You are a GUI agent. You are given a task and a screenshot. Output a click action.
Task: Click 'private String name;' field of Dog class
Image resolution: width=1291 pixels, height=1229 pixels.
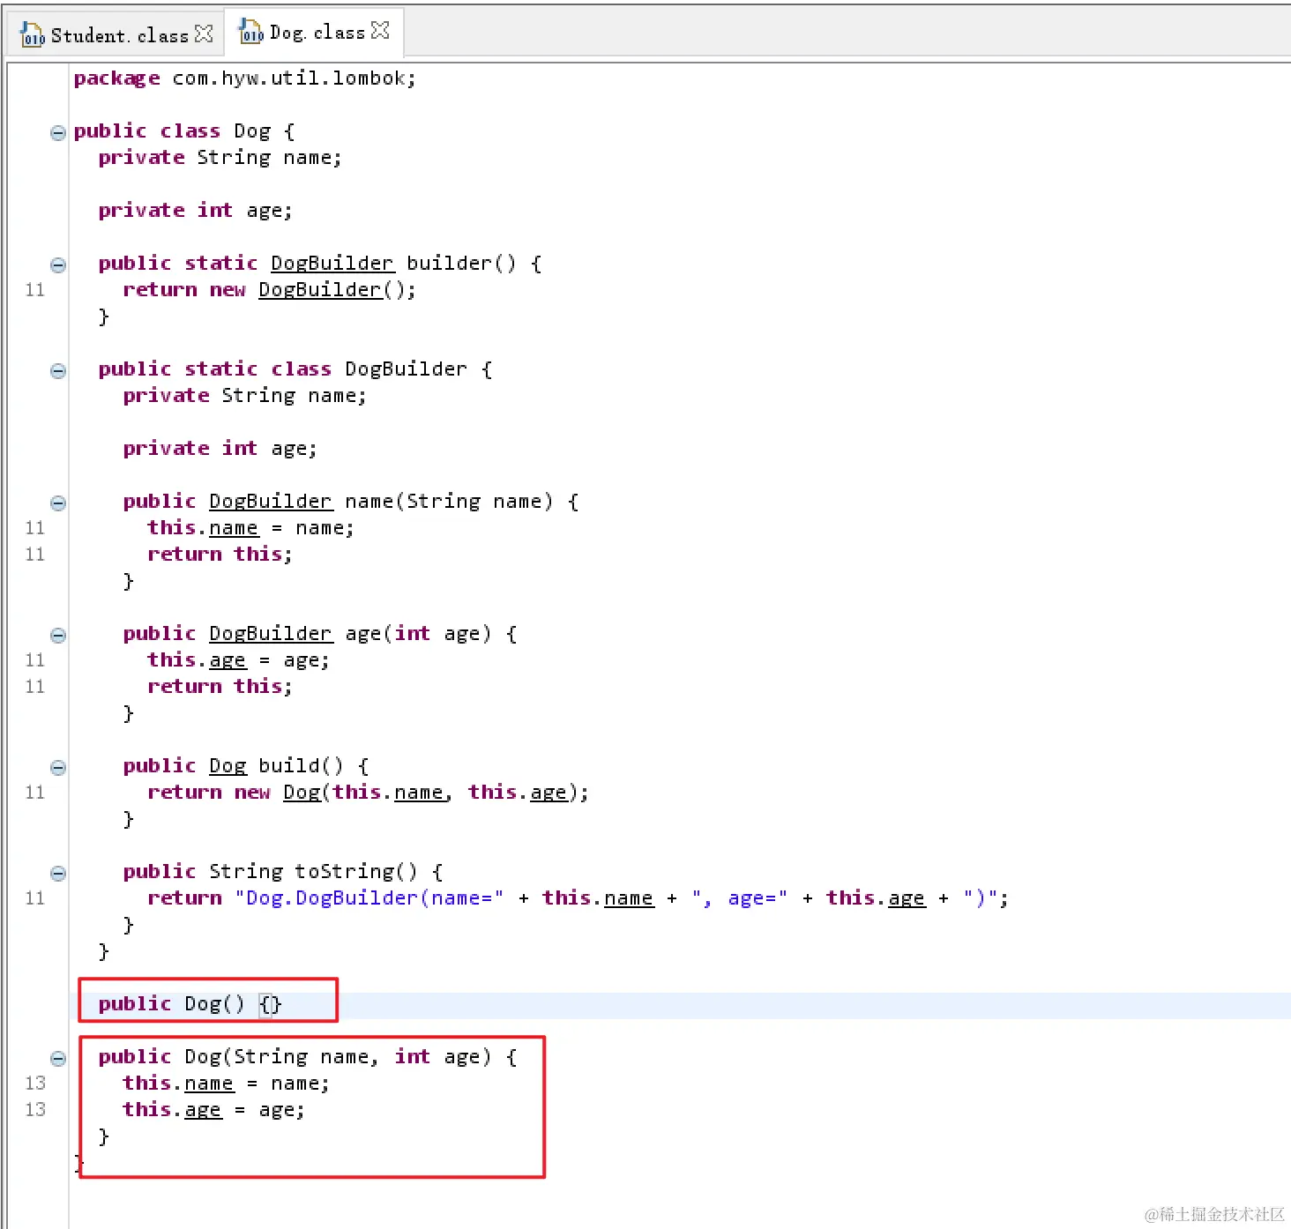click(220, 158)
